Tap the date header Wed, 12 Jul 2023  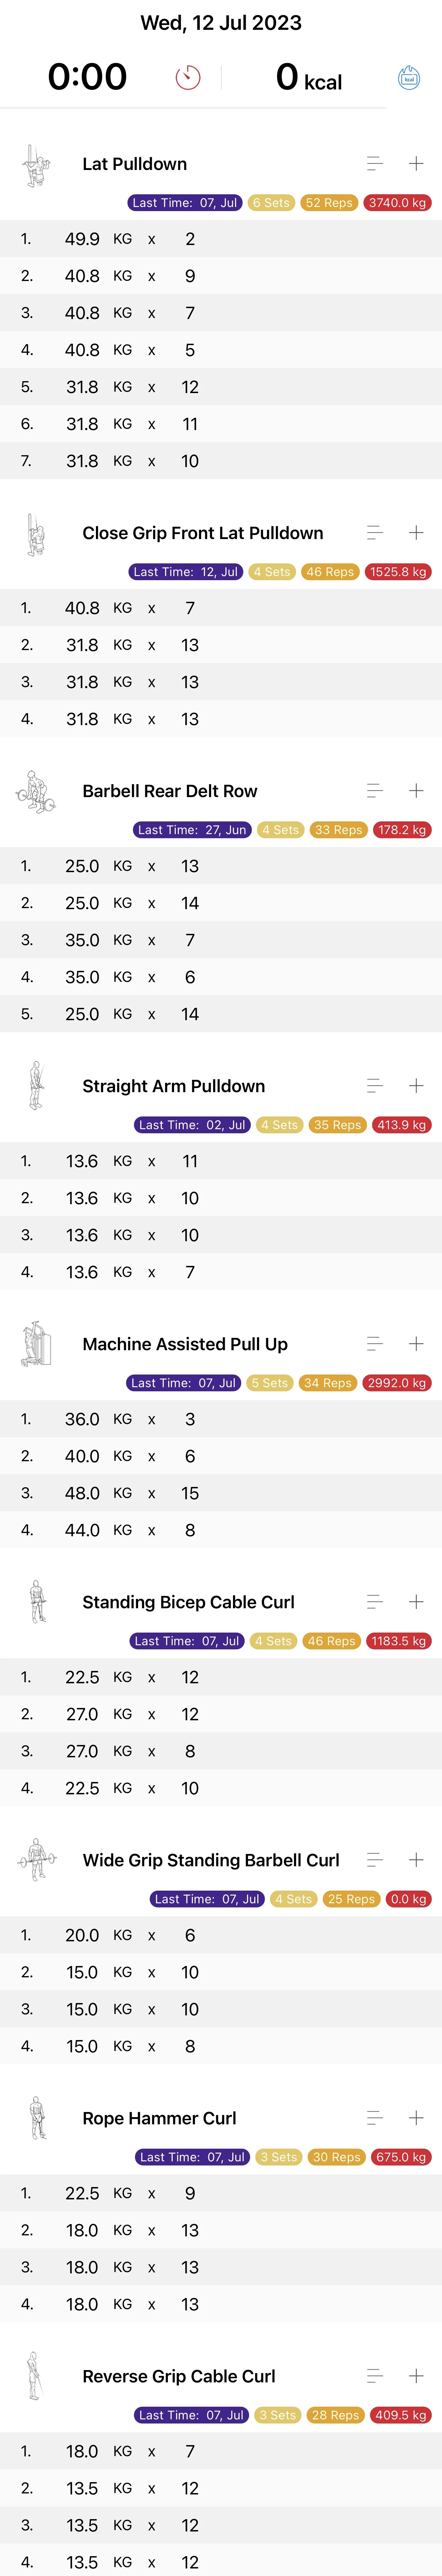[x=221, y=22]
